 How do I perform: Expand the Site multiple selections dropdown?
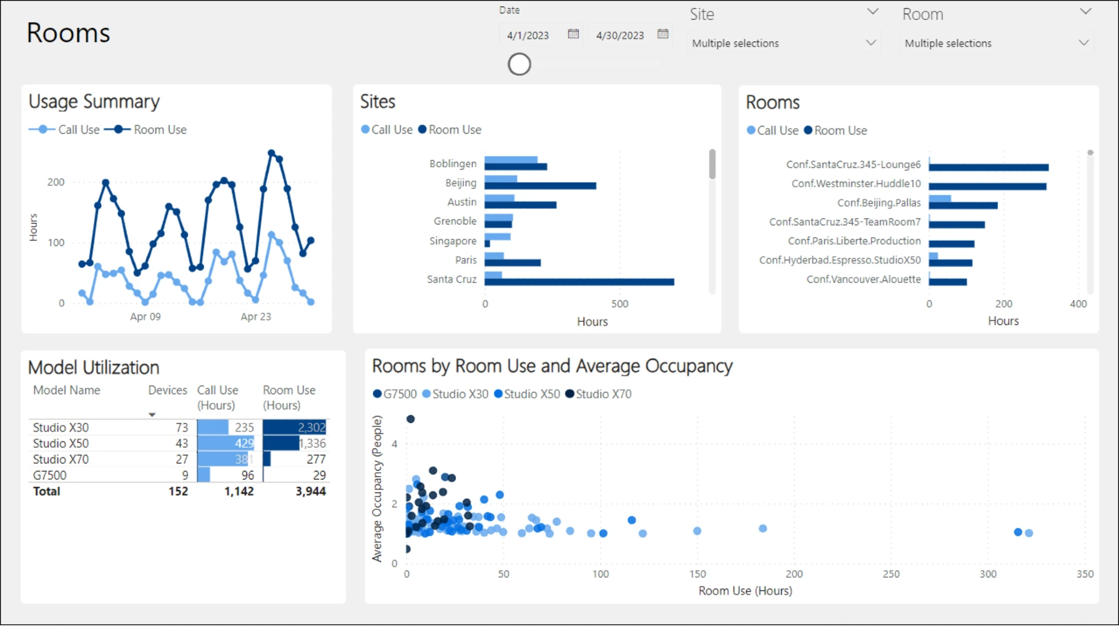point(870,43)
